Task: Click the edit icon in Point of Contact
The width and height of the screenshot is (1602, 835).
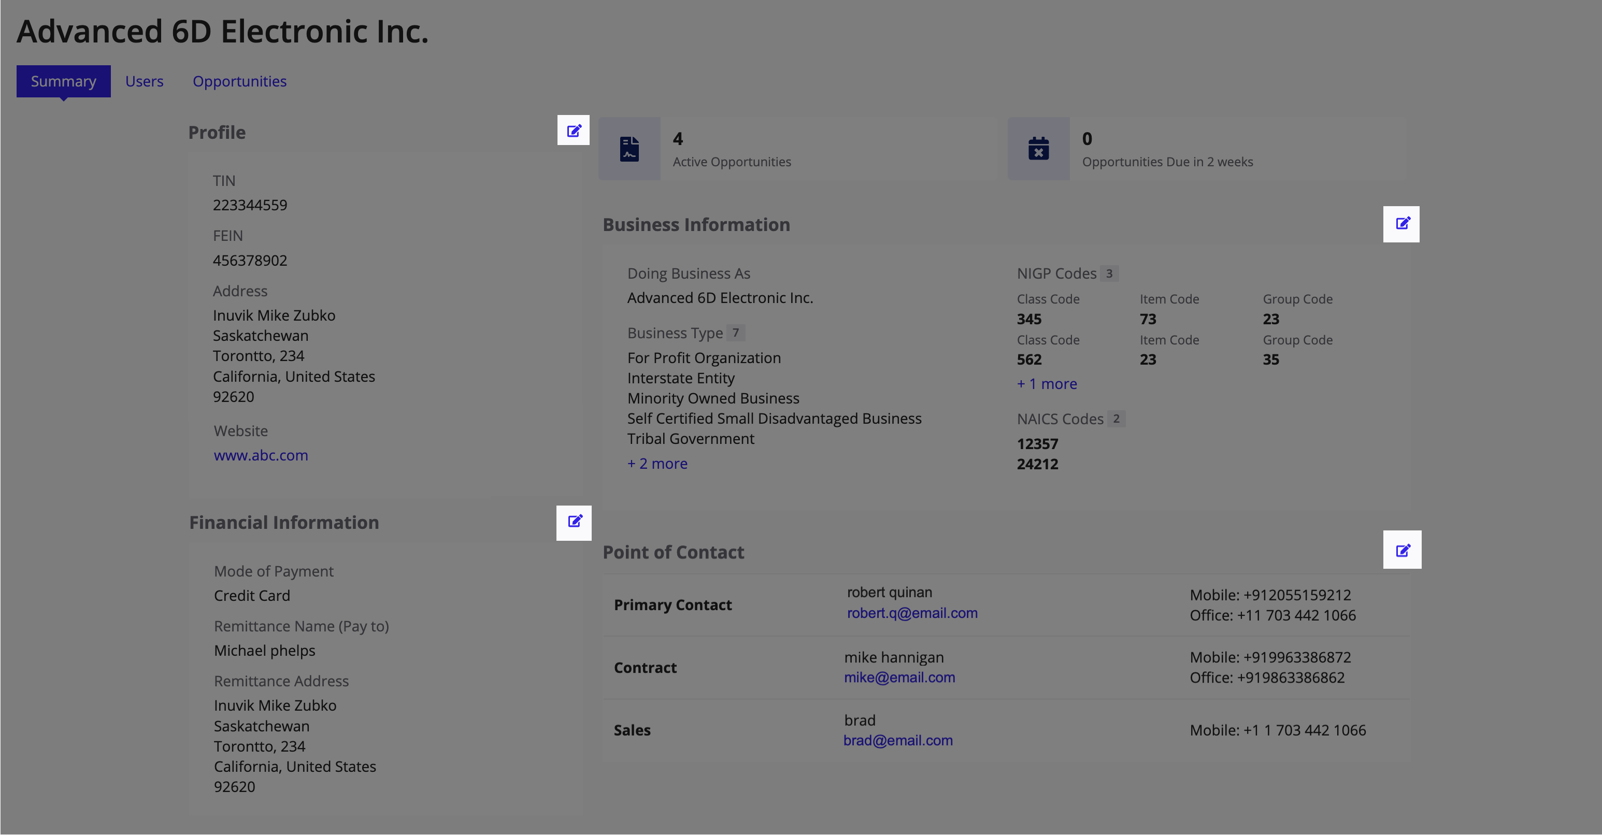Action: tap(1403, 550)
